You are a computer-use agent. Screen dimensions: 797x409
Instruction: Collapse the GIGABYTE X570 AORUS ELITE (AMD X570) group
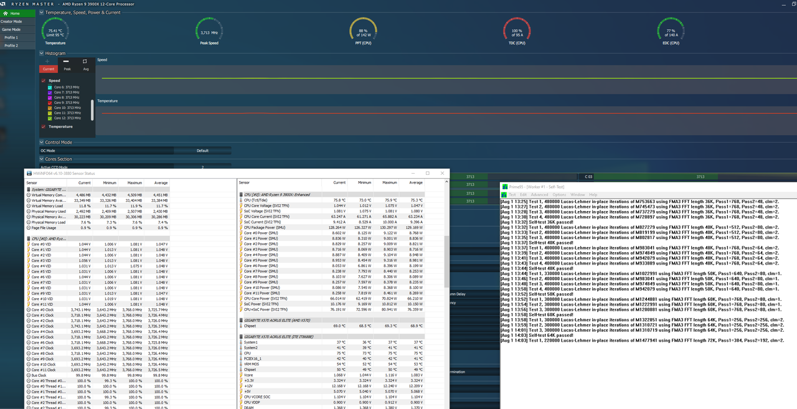click(x=242, y=320)
